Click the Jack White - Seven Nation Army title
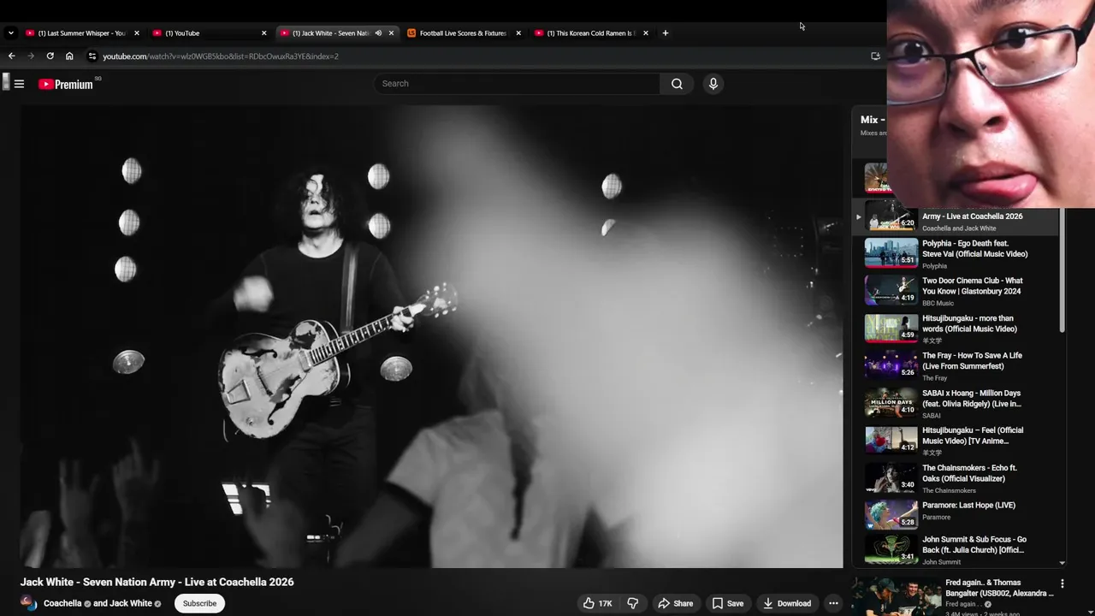The height and width of the screenshot is (616, 1095). (157, 582)
